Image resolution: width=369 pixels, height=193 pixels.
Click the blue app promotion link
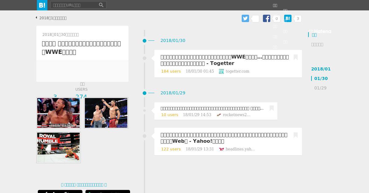tap(84, 185)
